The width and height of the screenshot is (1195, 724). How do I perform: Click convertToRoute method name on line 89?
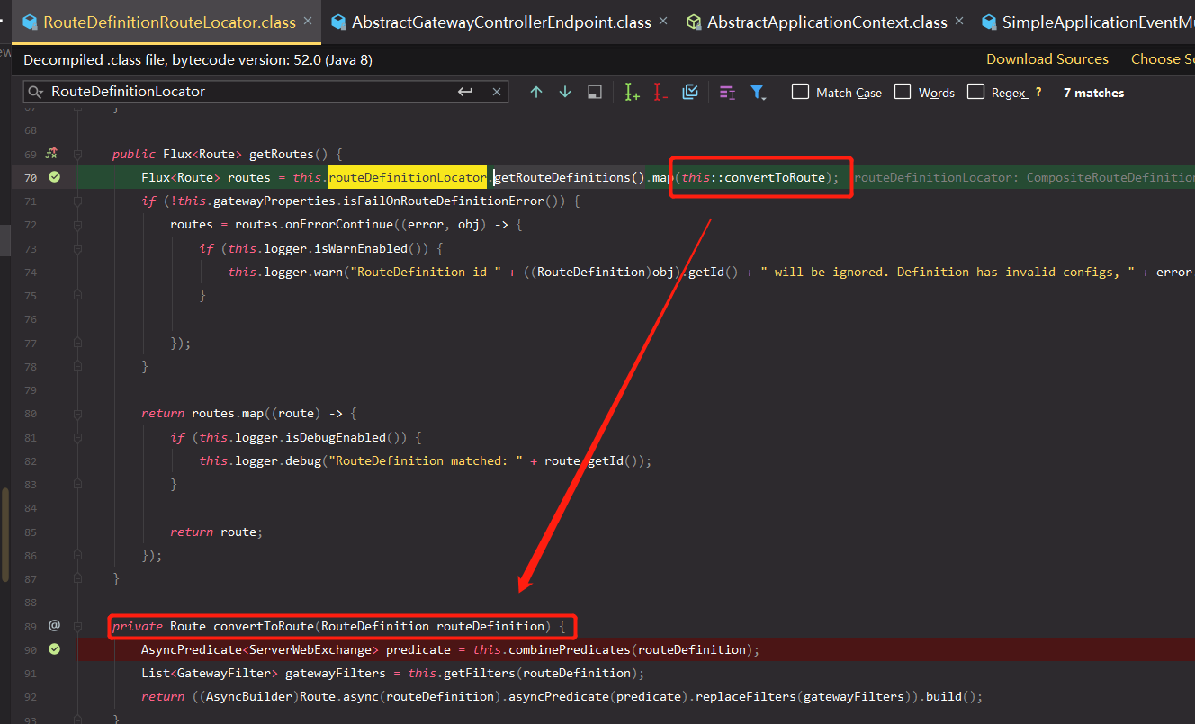(264, 625)
